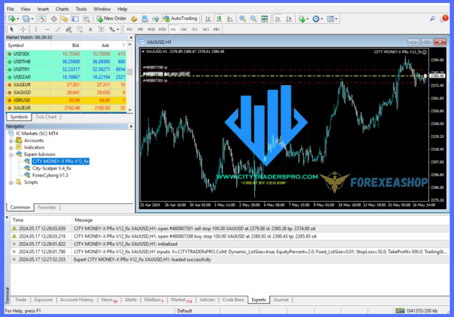454x317 pixels.
Task: Open the Trade tab in Terminal
Action: click(x=21, y=300)
